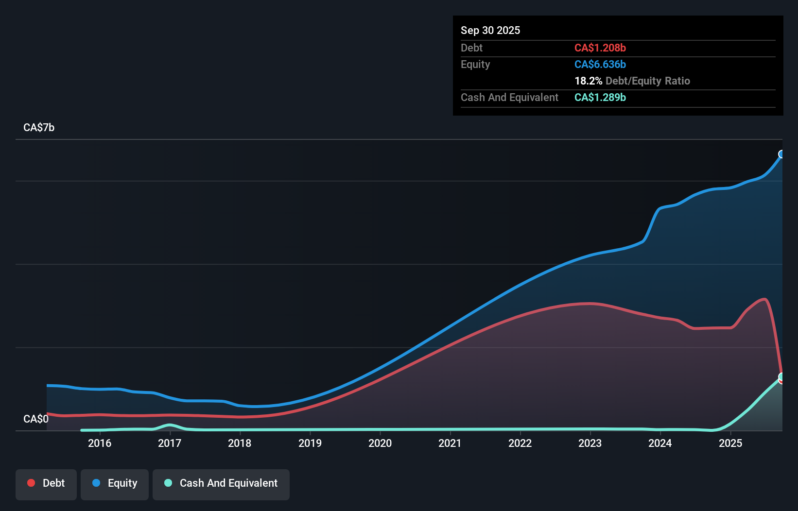Click the 2024 x-axis label
This screenshot has height=511, width=798.
click(660, 443)
